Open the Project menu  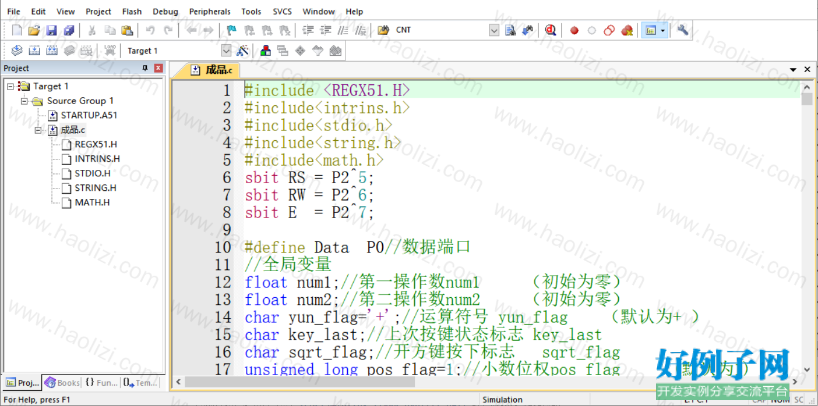[98, 11]
